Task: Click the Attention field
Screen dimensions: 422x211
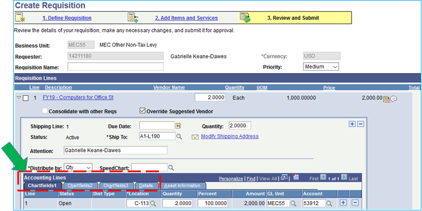Action: [115, 150]
